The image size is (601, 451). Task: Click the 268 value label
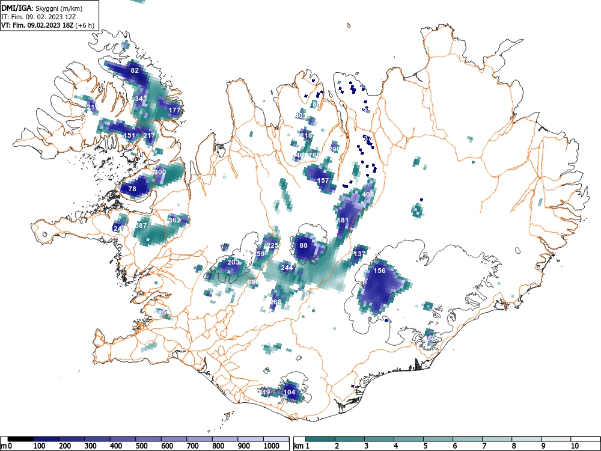(x=275, y=302)
